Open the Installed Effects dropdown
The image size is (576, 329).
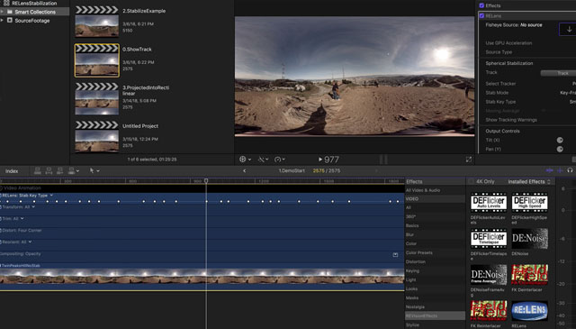tap(529, 181)
